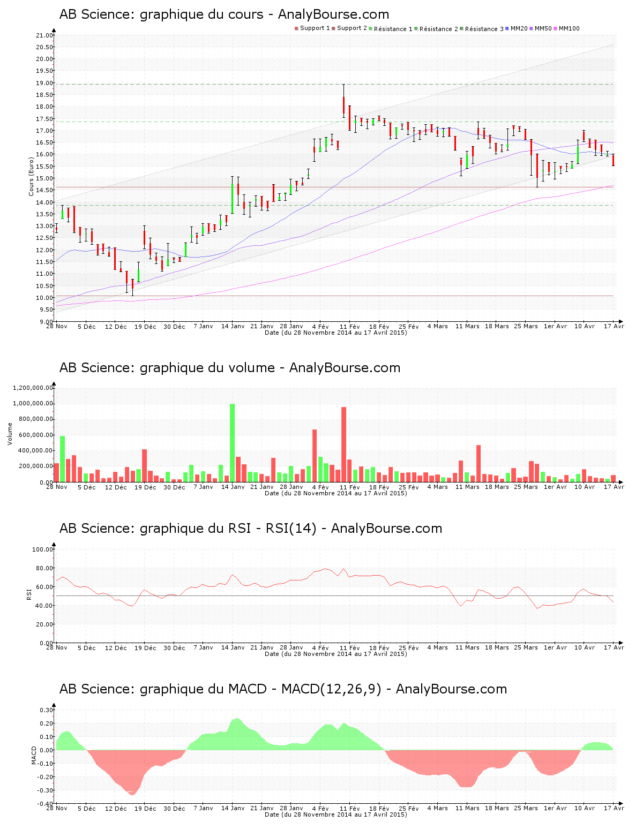The height and width of the screenshot is (830, 643).
Task: Click the 'AB Science: graphique du cours' title
Action: [x=225, y=14]
